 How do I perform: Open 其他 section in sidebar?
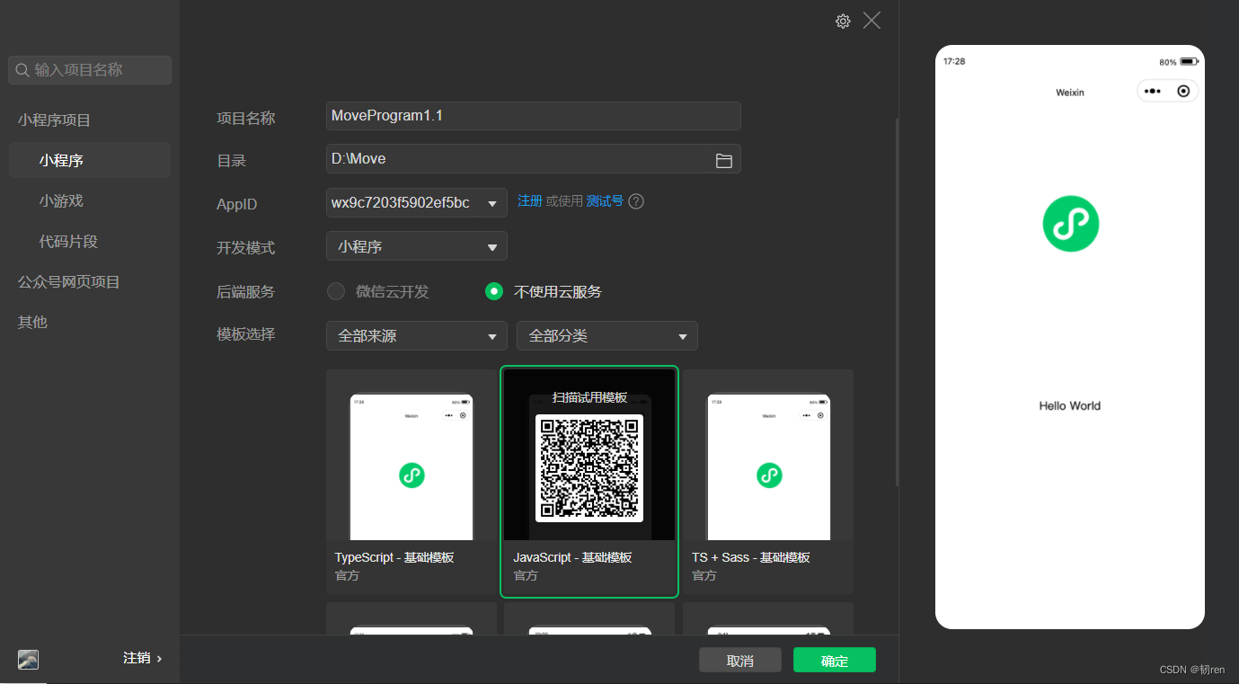pyautogui.click(x=32, y=322)
